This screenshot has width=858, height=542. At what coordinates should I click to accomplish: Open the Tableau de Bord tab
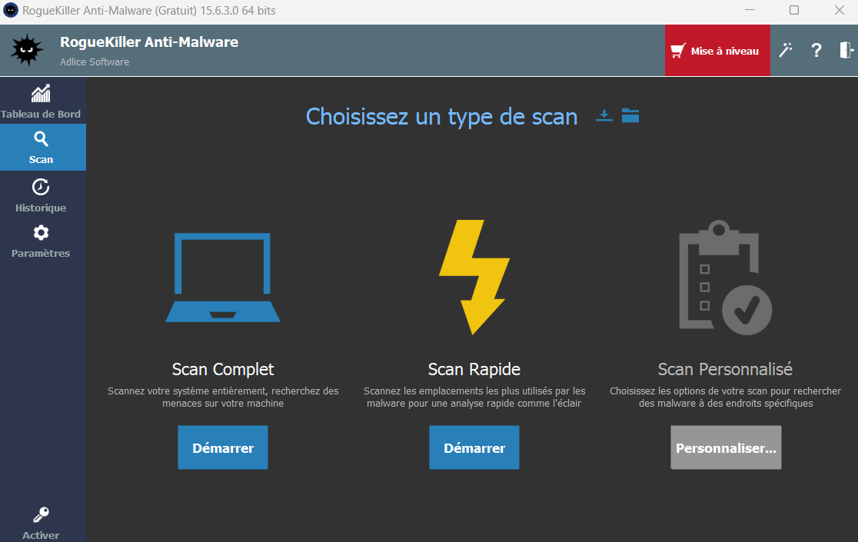click(x=41, y=101)
